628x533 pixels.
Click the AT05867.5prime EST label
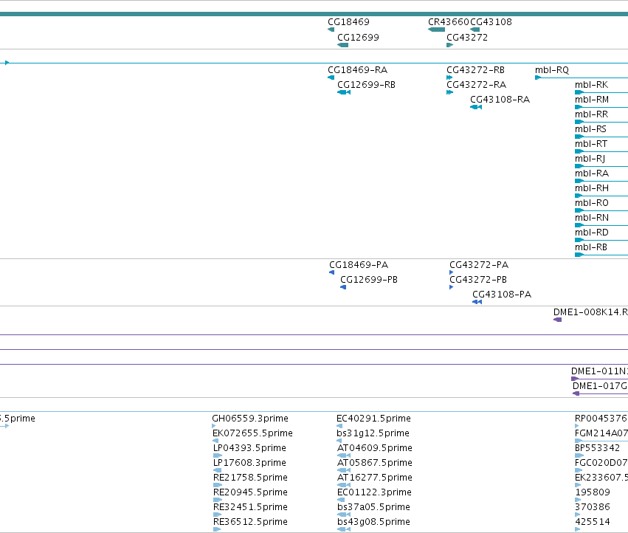374,463
